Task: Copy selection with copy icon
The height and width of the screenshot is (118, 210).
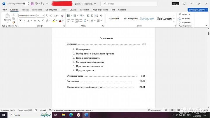Action: 14,18
